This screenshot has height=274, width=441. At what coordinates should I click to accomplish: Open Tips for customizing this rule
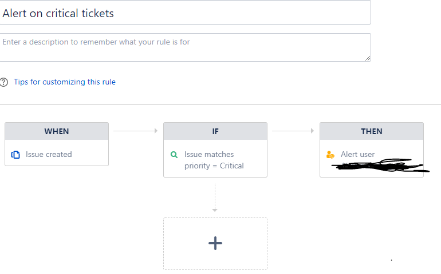65,82
